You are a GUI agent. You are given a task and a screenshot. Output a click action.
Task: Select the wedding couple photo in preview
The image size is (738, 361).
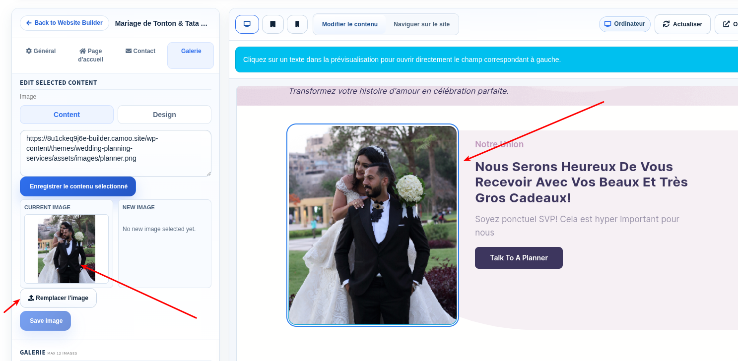point(373,225)
